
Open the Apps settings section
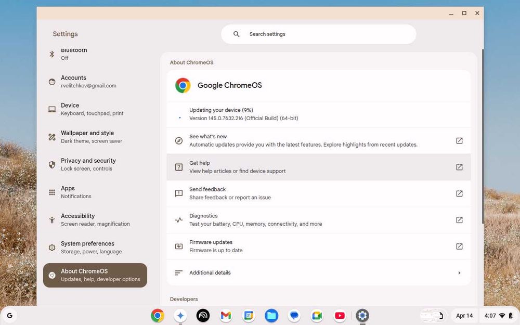pyautogui.click(x=95, y=192)
